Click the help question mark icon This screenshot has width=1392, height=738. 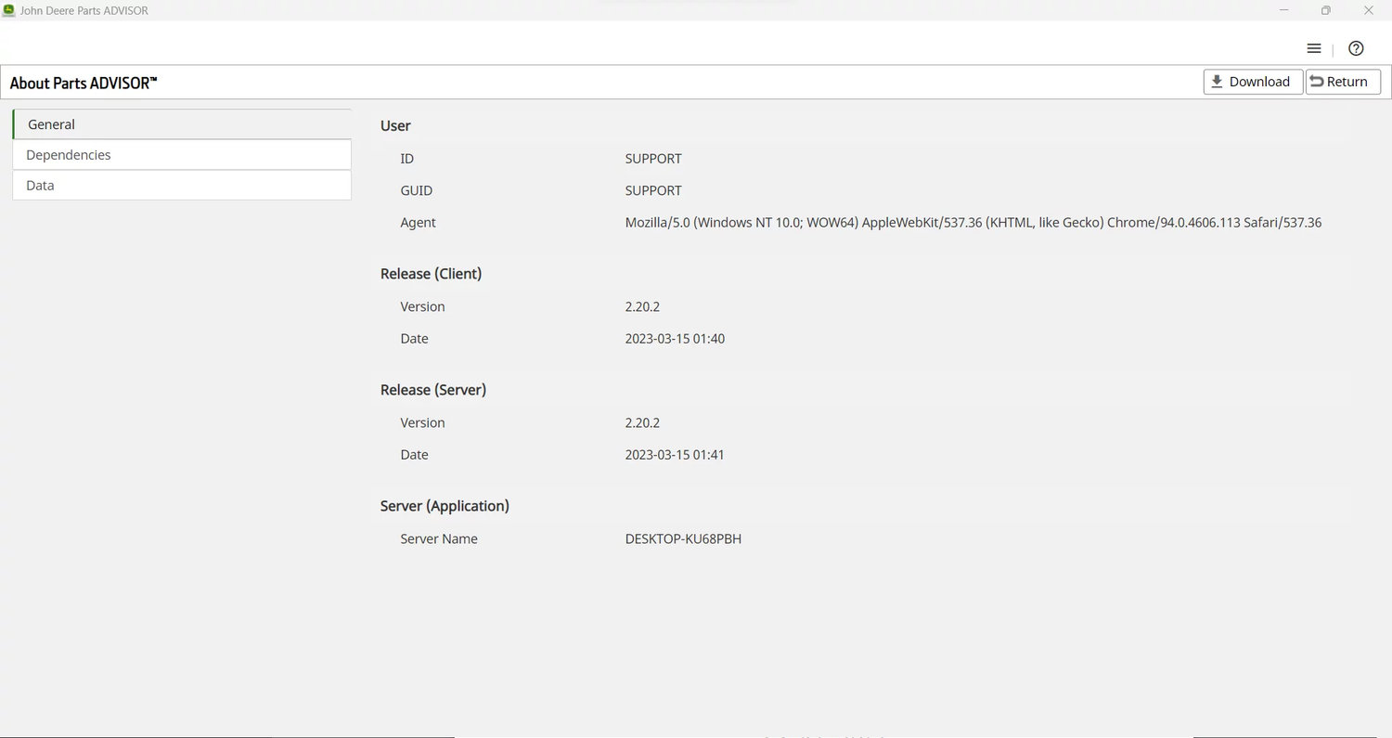click(x=1356, y=49)
